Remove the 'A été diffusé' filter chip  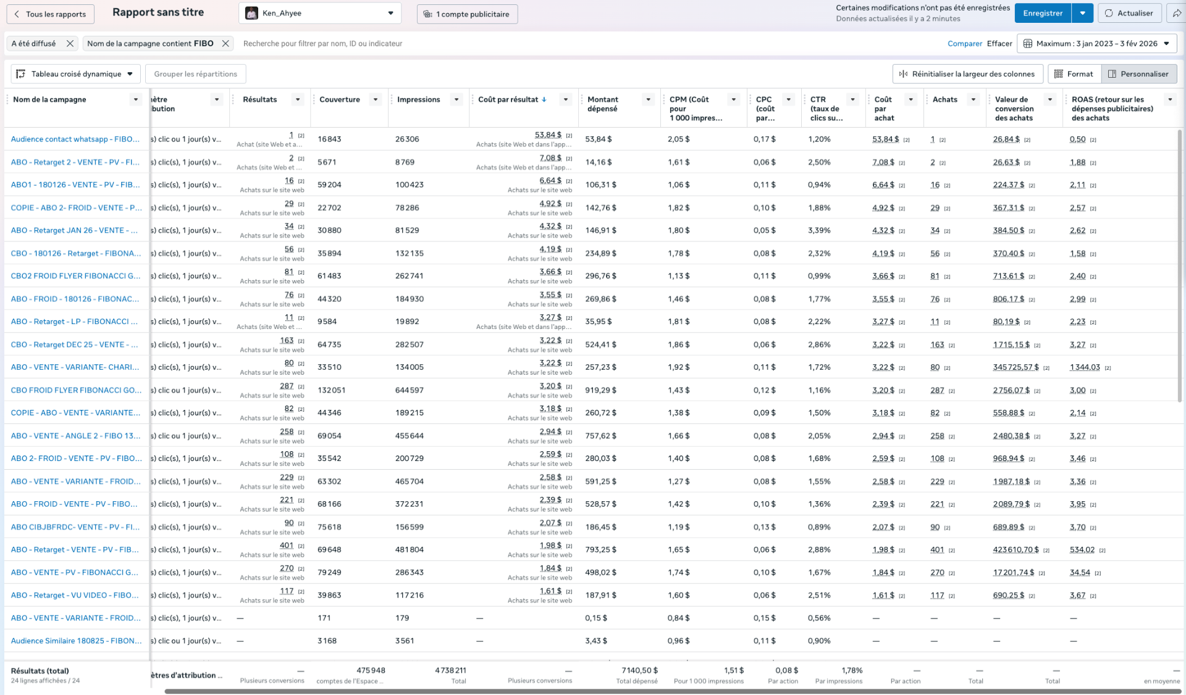click(x=70, y=43)
